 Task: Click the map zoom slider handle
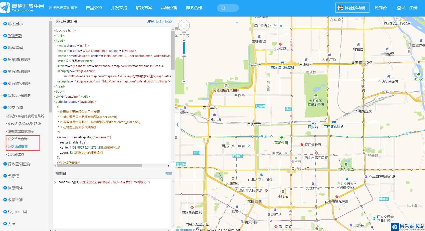[184, 55]
